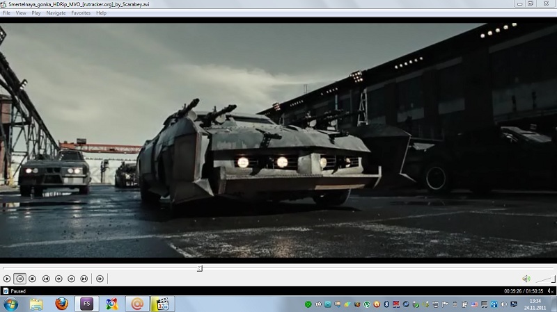Open the Help menu
Screen dimensions: 557x312
pyautogui.click(x=101, y=13)
